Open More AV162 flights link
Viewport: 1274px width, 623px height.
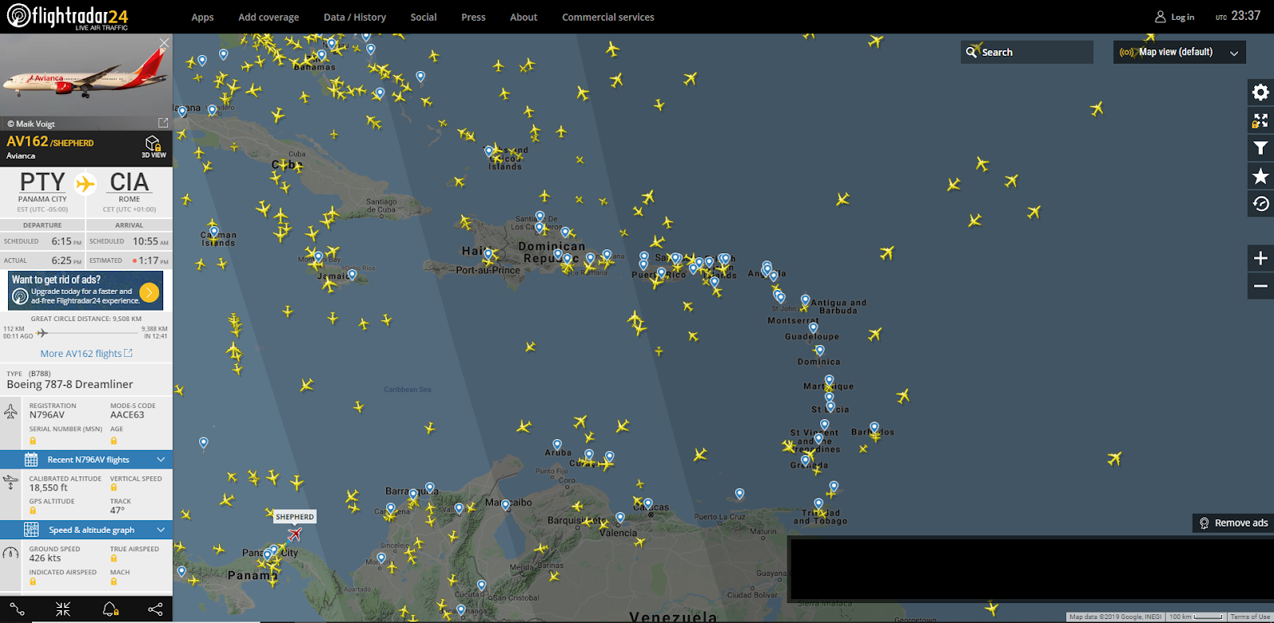tap(86, 354)
